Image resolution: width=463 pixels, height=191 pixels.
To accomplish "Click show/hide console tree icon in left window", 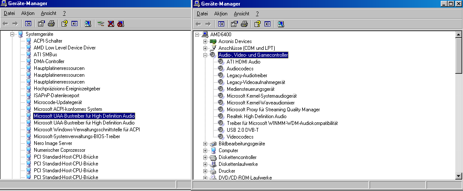I will (x=28, y=23).
